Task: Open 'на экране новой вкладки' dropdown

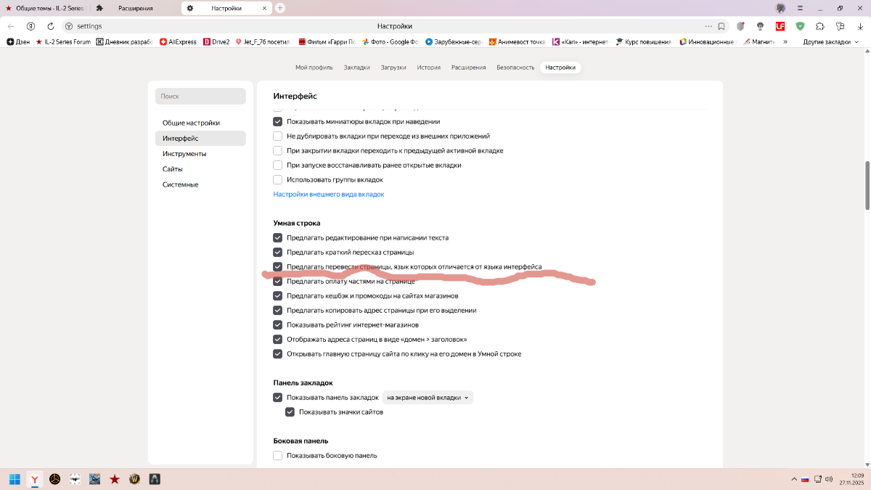Action: click(x=428, y=397)
